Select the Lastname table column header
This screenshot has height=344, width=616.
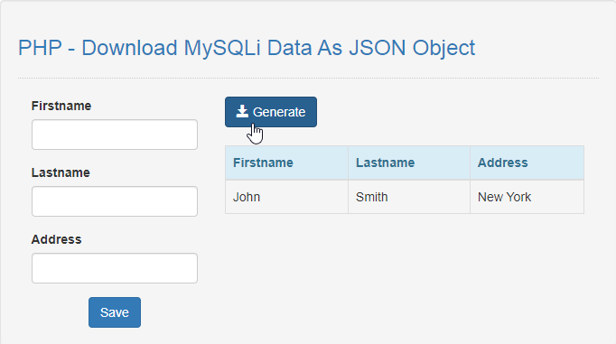[x=409, y=163]
